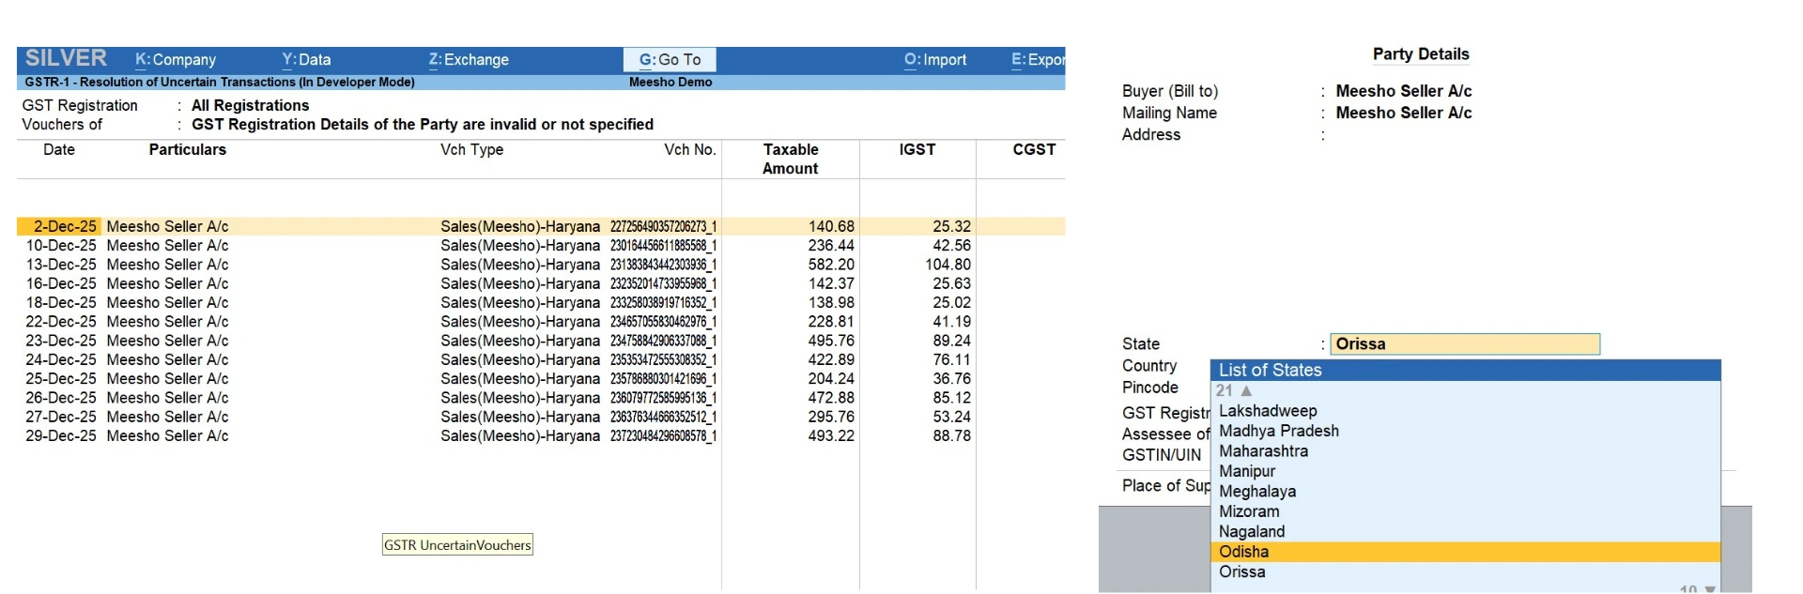1803x594 pixels.
Task: Click the Buyer (Bill to) Meesho Seller A/c value
Action: 1403,91
